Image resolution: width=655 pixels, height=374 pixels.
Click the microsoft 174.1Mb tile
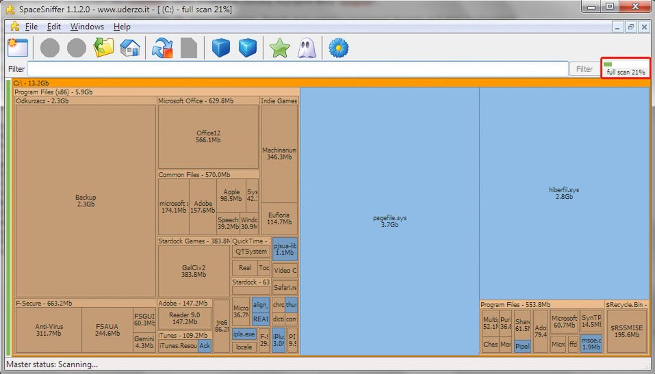174,207
